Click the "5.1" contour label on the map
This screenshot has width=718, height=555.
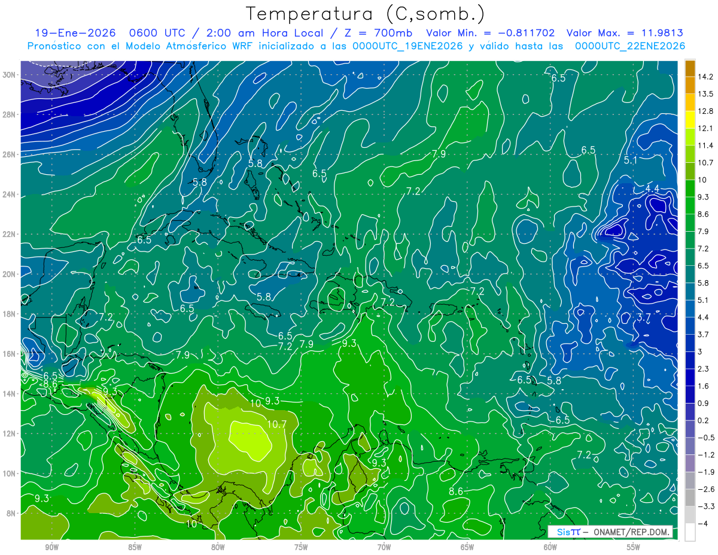(631, 160)
